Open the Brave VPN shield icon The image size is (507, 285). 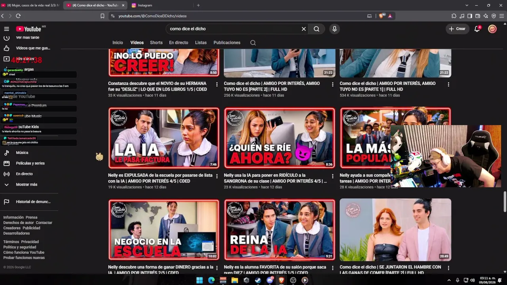click(494, 16)
